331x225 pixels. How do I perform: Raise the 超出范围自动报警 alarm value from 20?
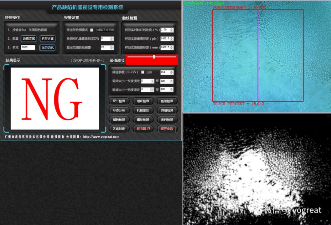click(x=112, y=47)
